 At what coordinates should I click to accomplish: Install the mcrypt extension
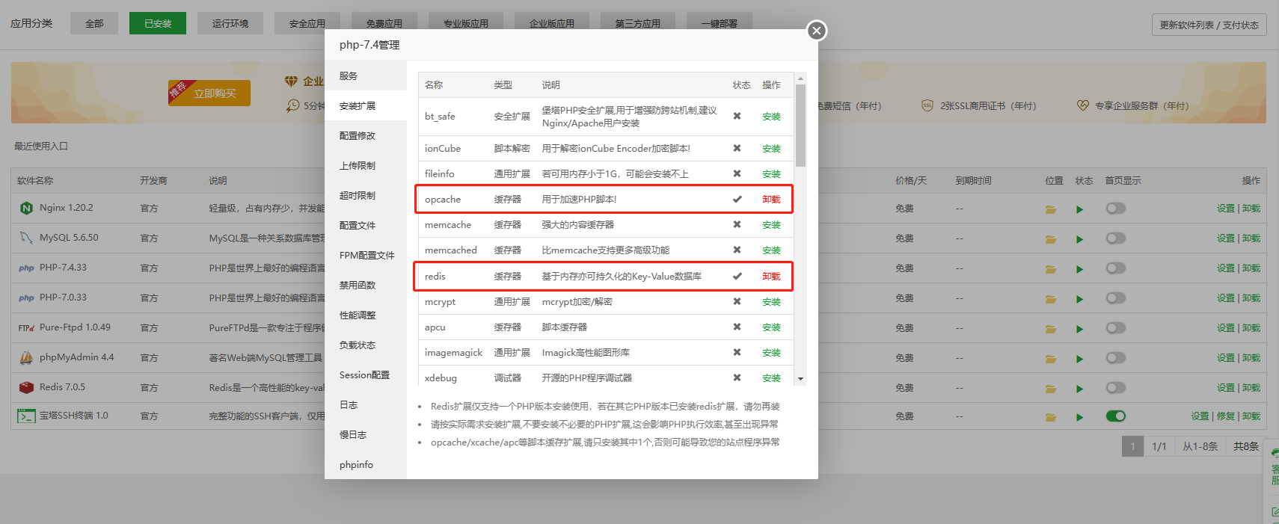(771, 302)
